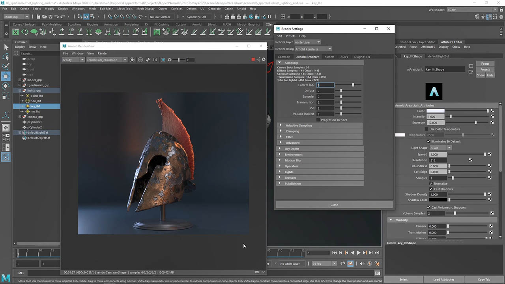Select the arrow Select tool in Tool Box
This screenshot has height=284, width=505.
pyautogui.click(x=6, y=47)
